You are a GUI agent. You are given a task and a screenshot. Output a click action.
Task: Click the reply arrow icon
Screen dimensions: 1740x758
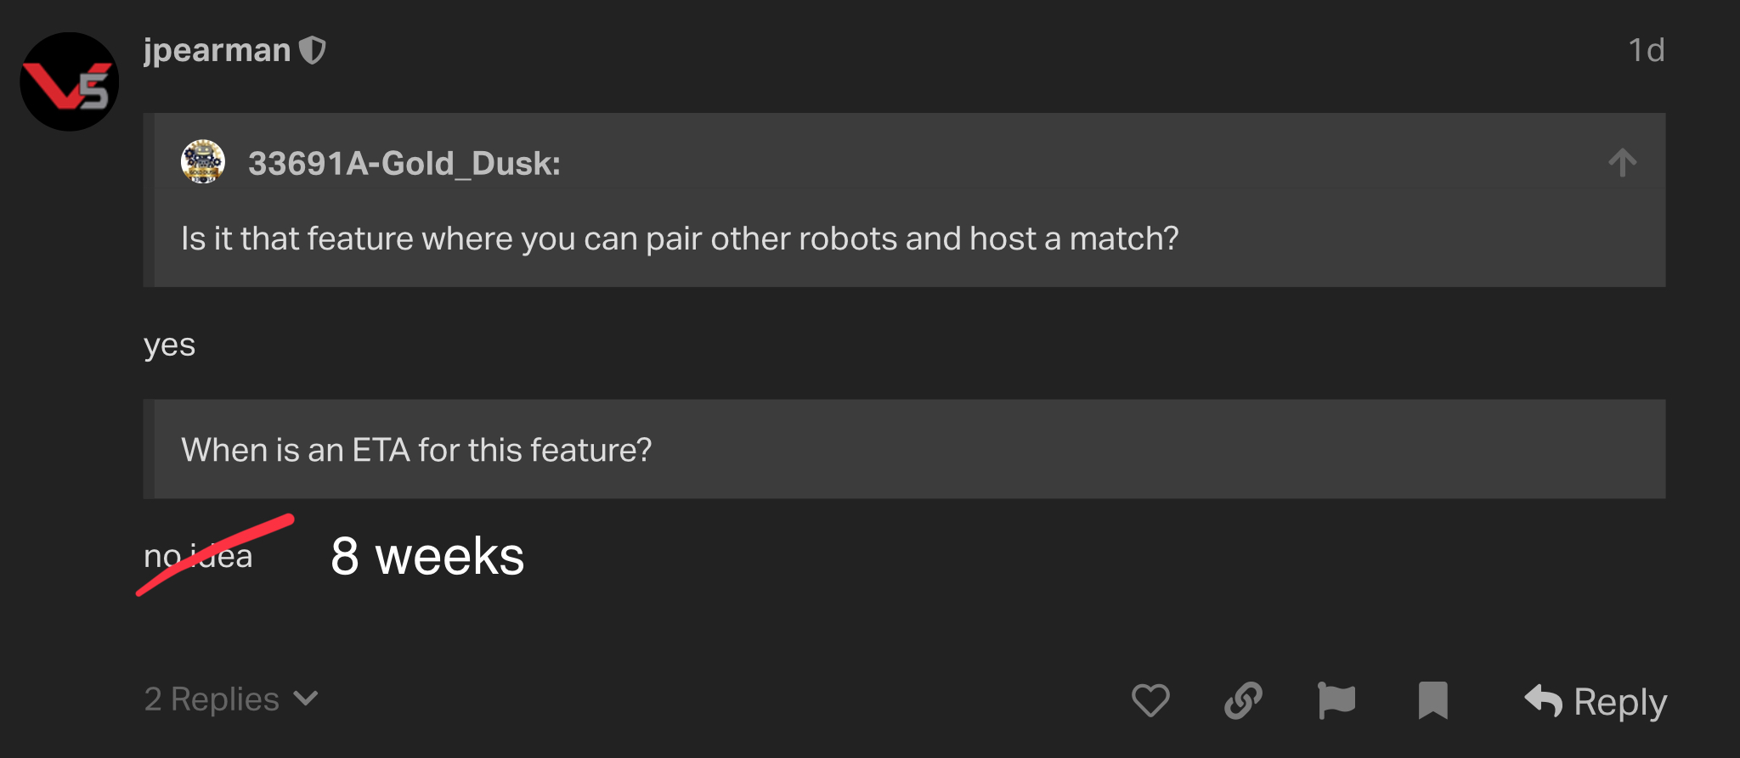(1543, 700)
